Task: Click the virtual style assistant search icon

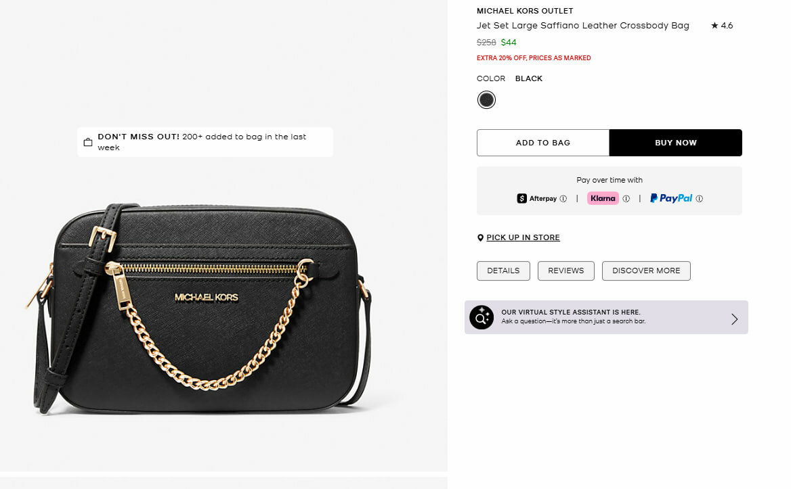Action: 482,317
